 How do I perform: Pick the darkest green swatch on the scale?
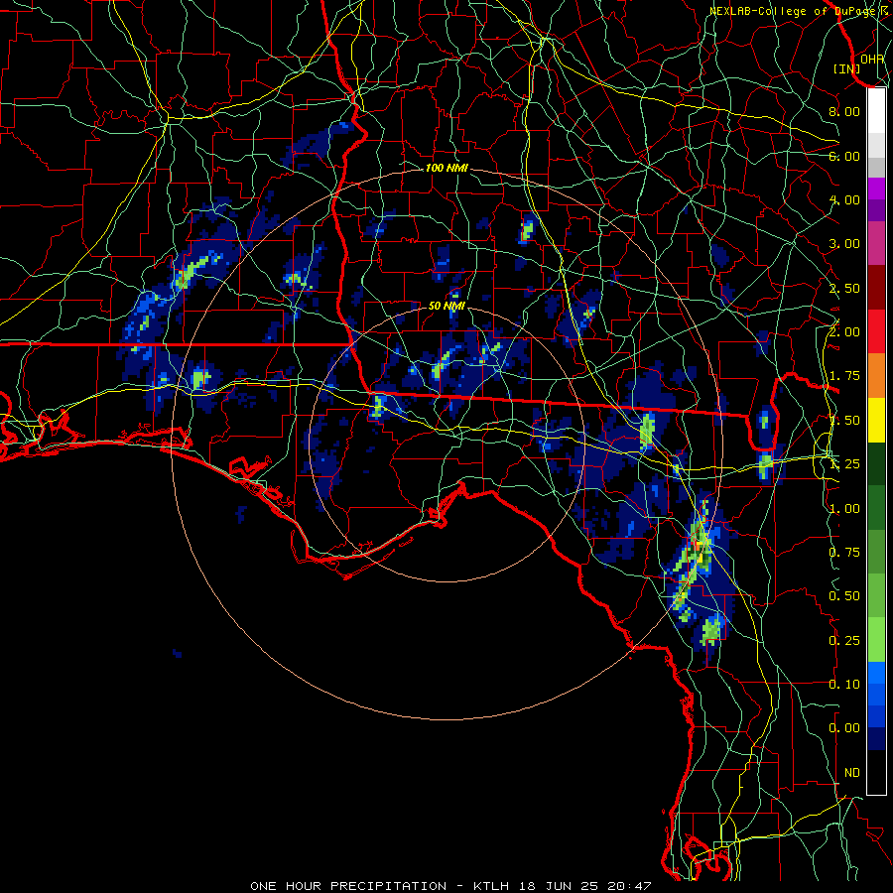(876, 463)
